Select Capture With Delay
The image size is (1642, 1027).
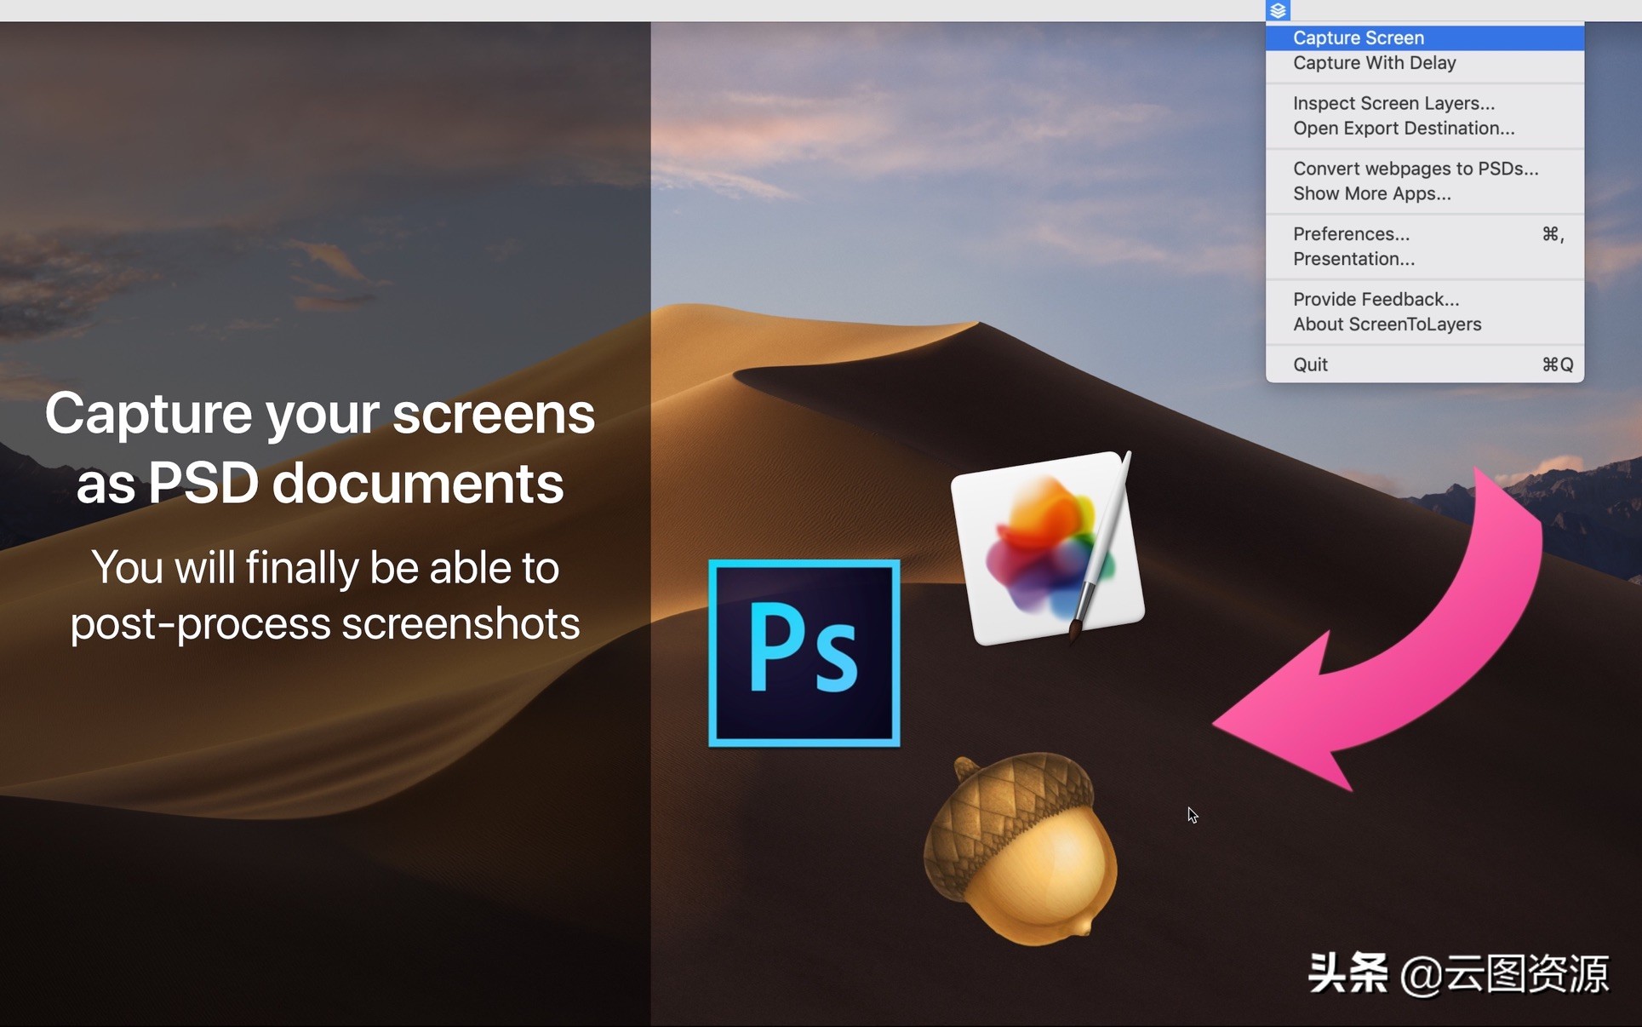[x=1425, y=63]
